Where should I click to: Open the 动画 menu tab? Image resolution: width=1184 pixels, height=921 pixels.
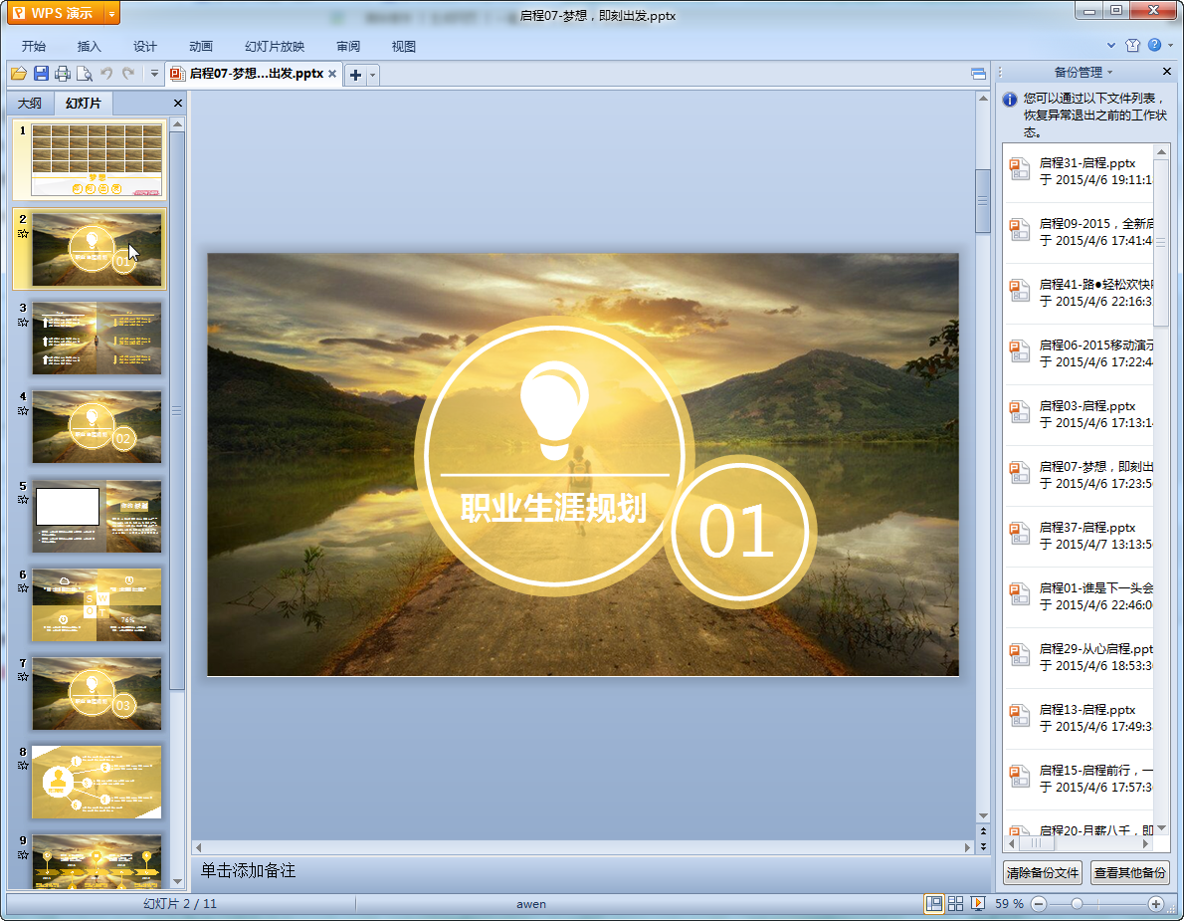201,46
